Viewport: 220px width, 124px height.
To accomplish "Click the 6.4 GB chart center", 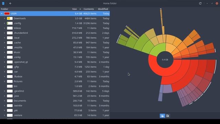I will click(165, 60).
